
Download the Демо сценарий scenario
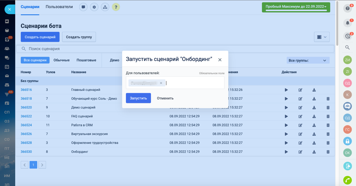click(x=314, y=107)
